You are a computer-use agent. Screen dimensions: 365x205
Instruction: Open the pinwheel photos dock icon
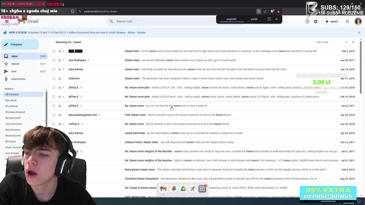coord(173,188)
